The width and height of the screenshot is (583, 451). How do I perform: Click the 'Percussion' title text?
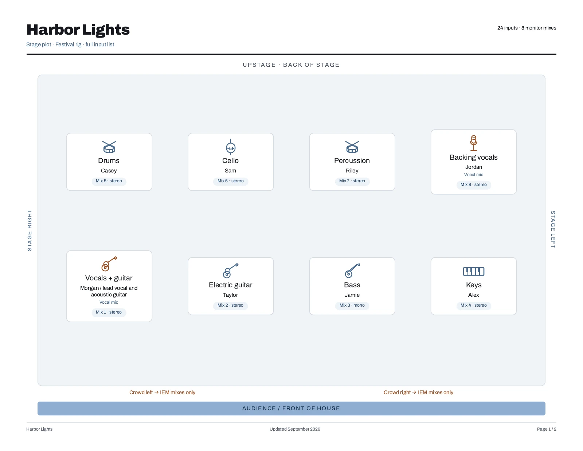point(352,161)
